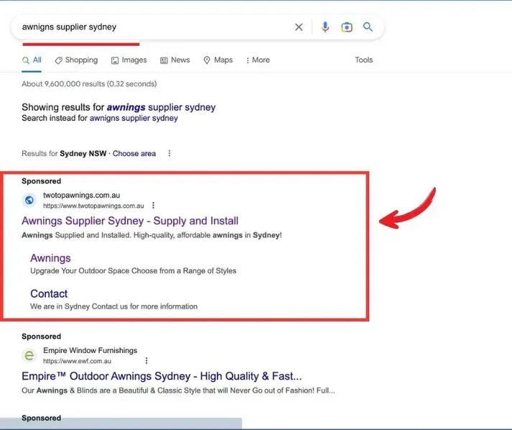512x430 pixels.
Task: Click the Empire Window Furnishings favicon
Action: point(29,355)
